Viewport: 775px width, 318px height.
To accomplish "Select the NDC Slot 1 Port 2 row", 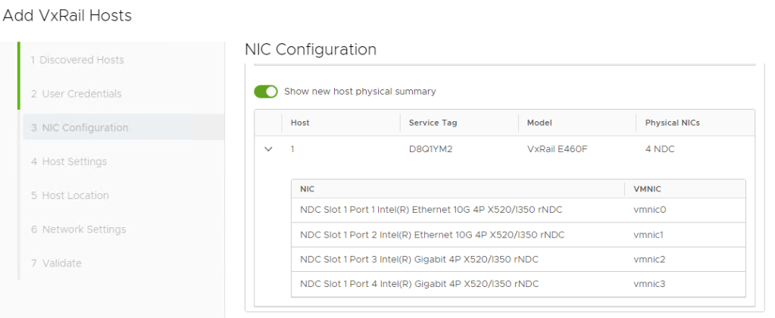I will click(432, 235).
